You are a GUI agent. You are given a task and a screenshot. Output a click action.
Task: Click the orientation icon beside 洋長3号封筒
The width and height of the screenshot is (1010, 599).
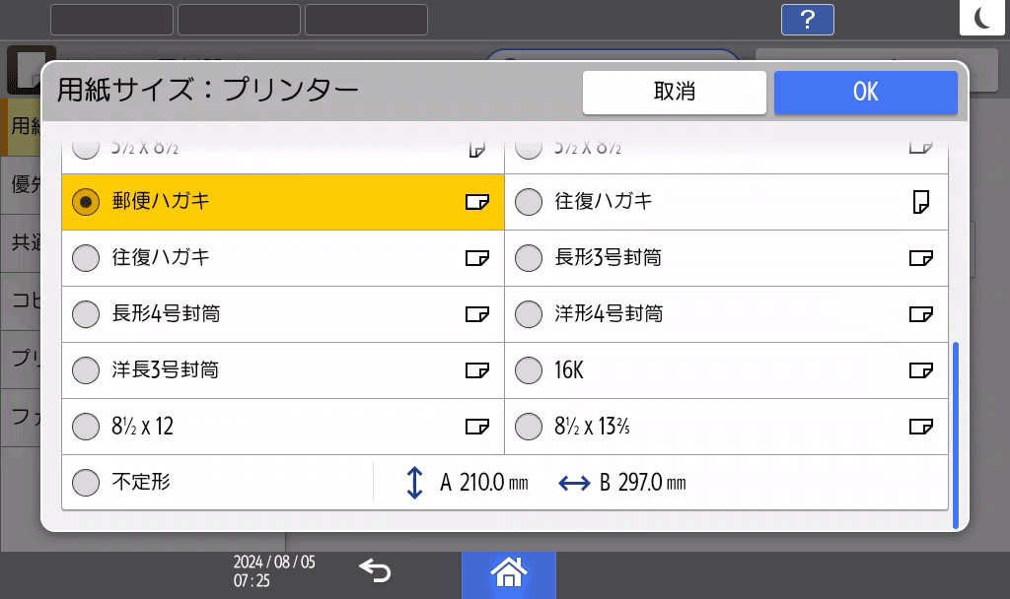click(477, 370)
